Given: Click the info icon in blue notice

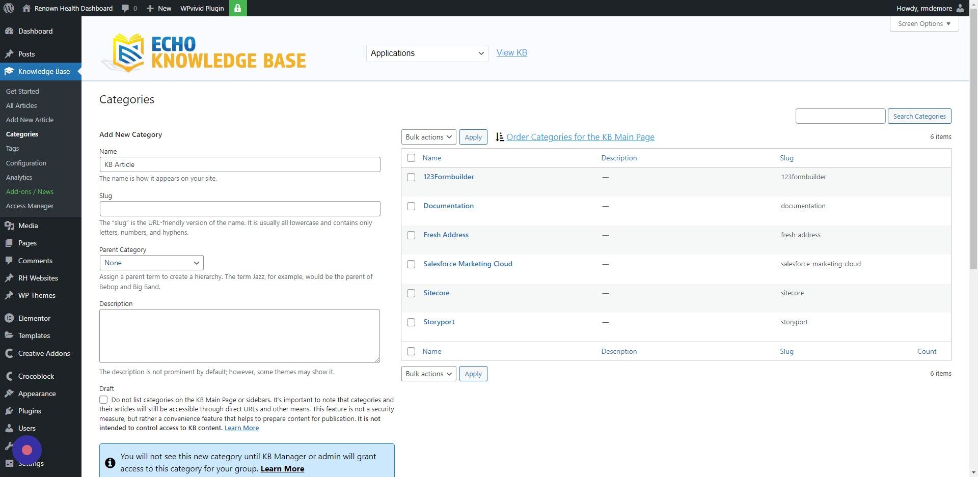Looking at the screenshot, I should point(110,463).
